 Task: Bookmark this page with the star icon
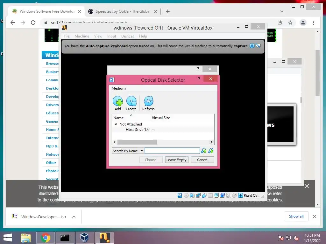coord(290,23)
